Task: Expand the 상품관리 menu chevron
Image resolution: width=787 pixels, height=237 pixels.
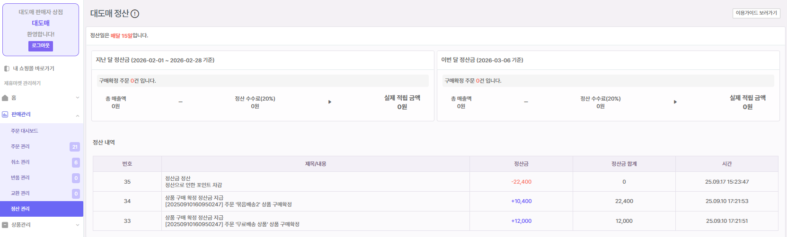Action: pyautogui.click(x=78, y=225)
